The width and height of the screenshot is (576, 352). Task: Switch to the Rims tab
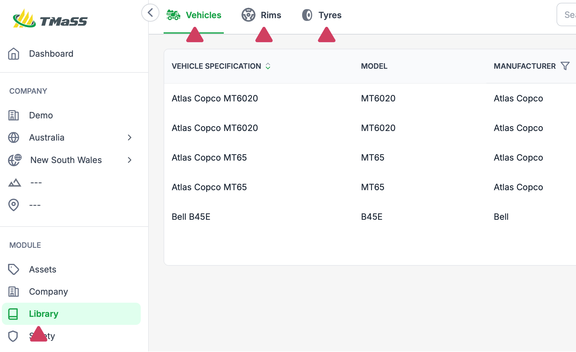click(261, 15)
